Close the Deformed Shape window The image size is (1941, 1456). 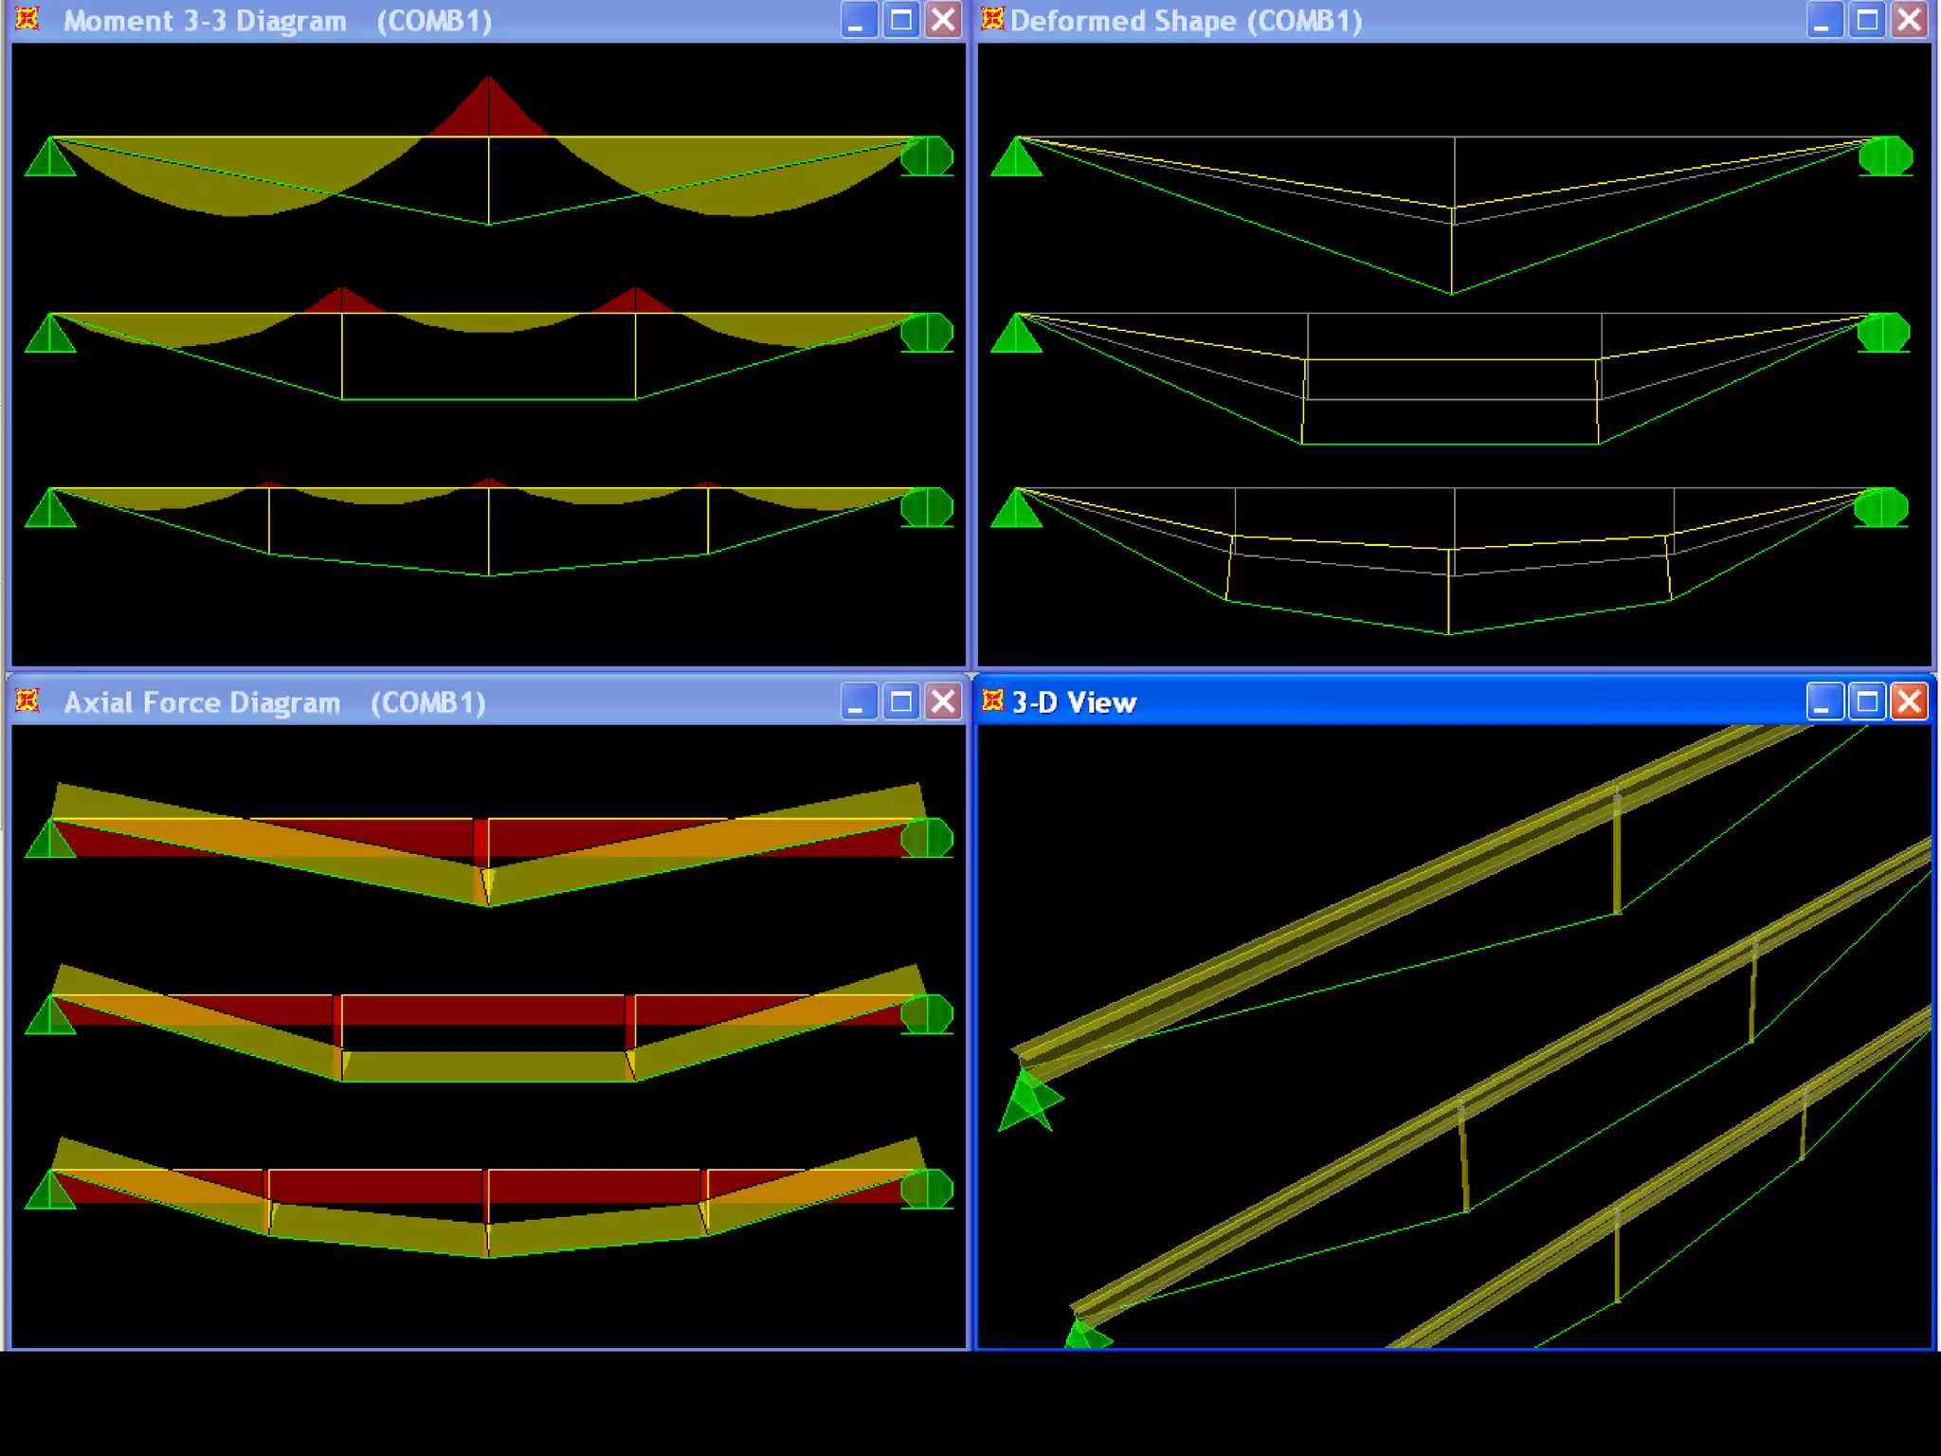tap(1910, 20)
